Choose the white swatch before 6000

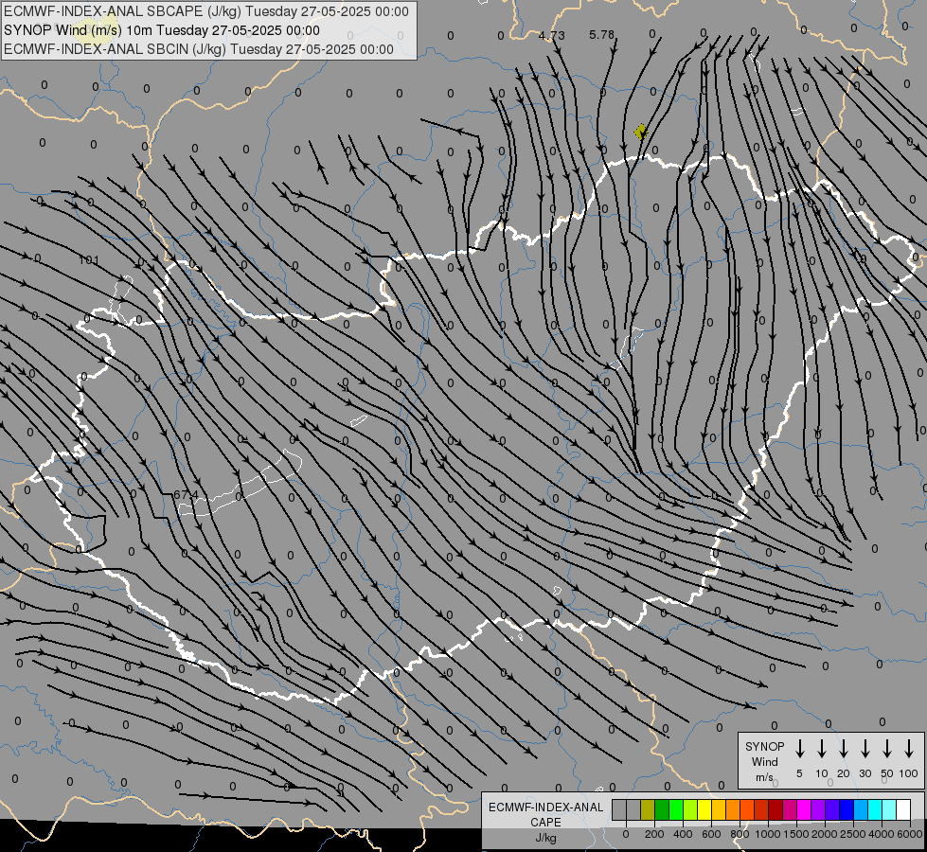[904, 809]
